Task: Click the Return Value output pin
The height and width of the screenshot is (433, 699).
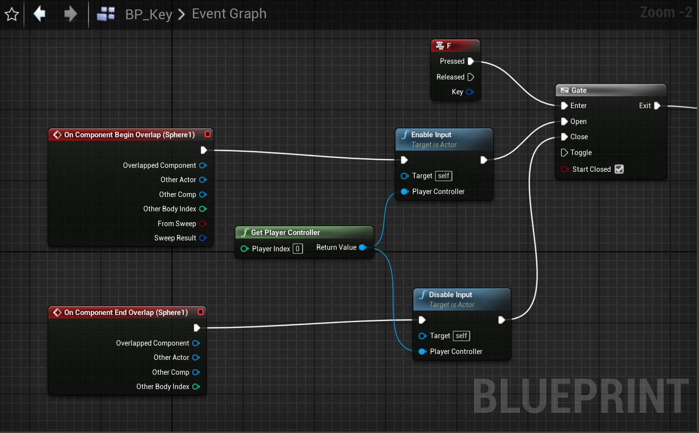Action: 362,247
